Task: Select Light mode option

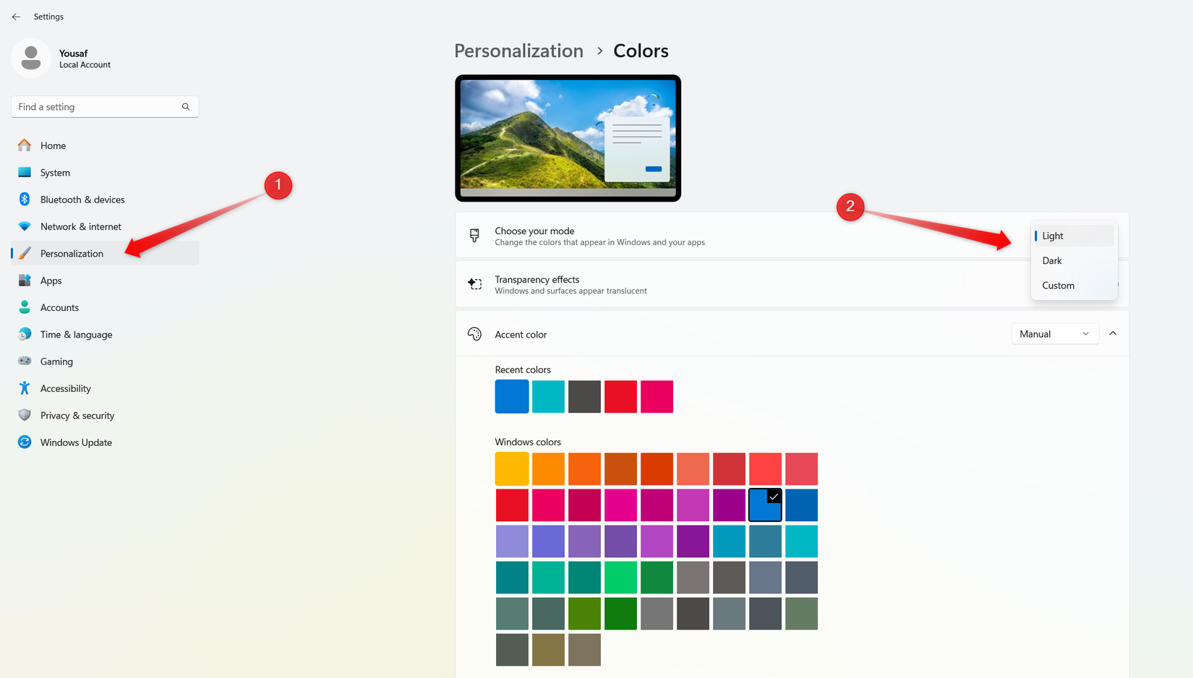Action: pyautogui.click(x=1053, y=236)
